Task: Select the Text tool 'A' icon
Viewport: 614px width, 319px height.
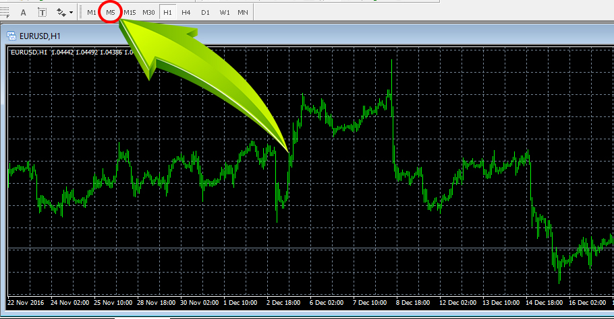Action: (23, 13)
